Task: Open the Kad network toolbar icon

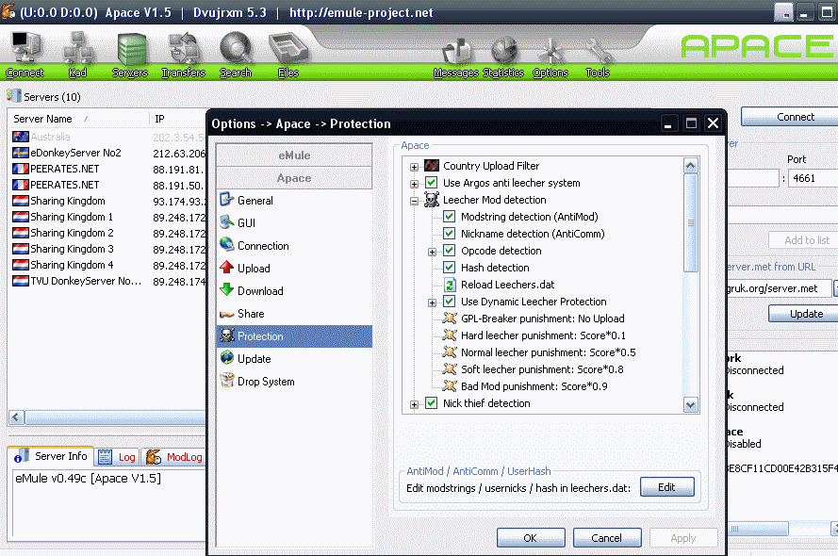Action: click(77, 55)
